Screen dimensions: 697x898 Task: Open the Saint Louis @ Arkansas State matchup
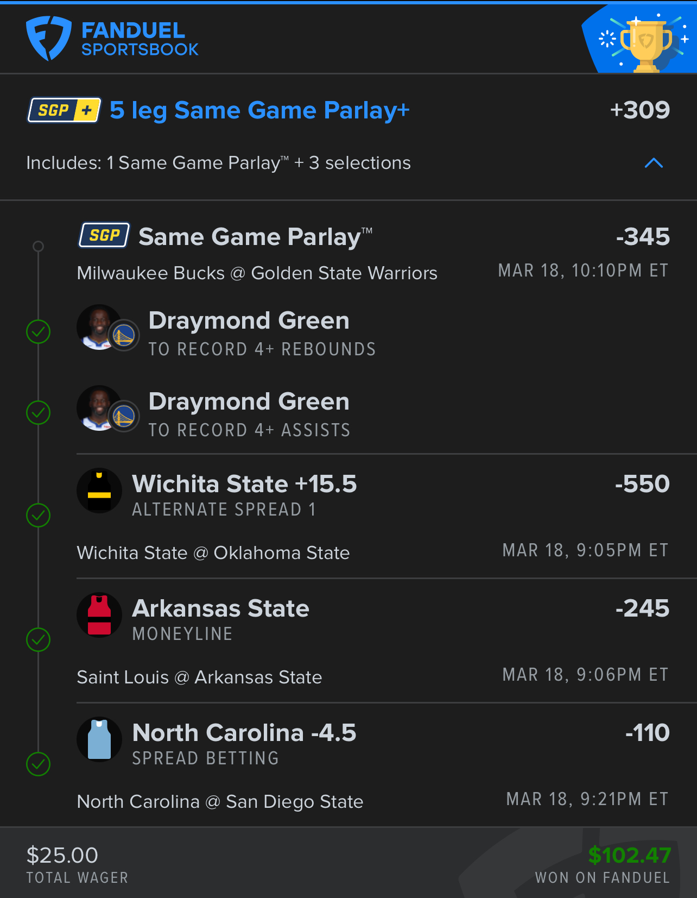pos(199,677)
